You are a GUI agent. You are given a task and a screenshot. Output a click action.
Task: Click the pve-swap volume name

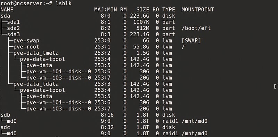(26, 40)
